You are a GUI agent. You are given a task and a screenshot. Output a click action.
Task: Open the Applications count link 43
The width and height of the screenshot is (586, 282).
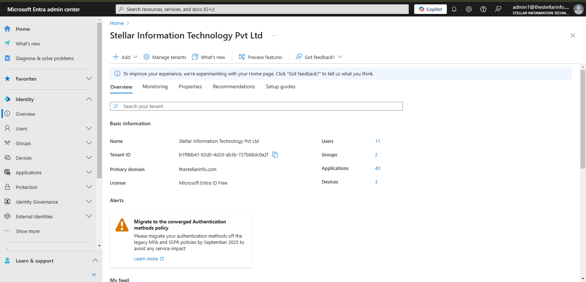378,168
